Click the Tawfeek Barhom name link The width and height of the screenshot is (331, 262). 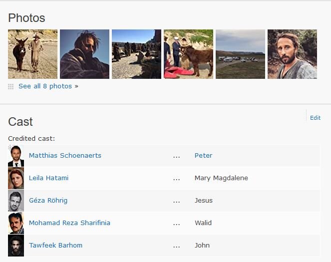(55, 246)
